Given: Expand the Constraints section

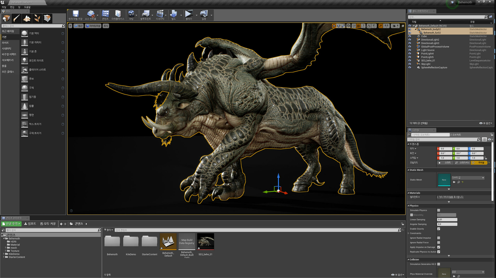Looking at the screenshot, I should pyautogui.click(x=408, y=233).
